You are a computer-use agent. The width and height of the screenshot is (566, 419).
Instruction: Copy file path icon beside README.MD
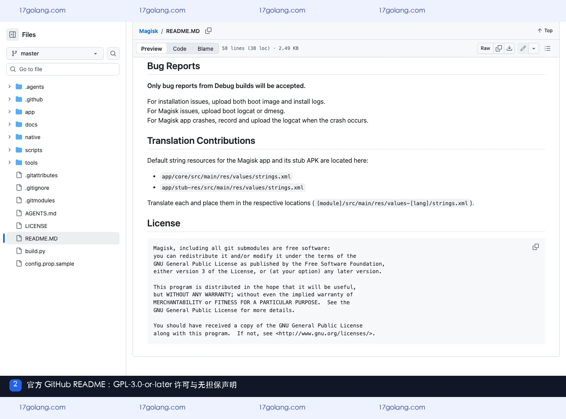tap(208, 31)
